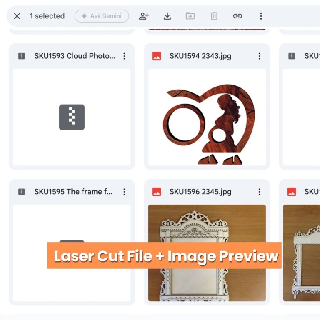Download the selected file
Image resolution: width=320 pixels, height=320 pixels.
point(167,16)
